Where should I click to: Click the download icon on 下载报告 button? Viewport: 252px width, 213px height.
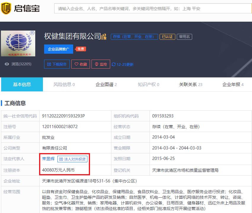point(49,64)
